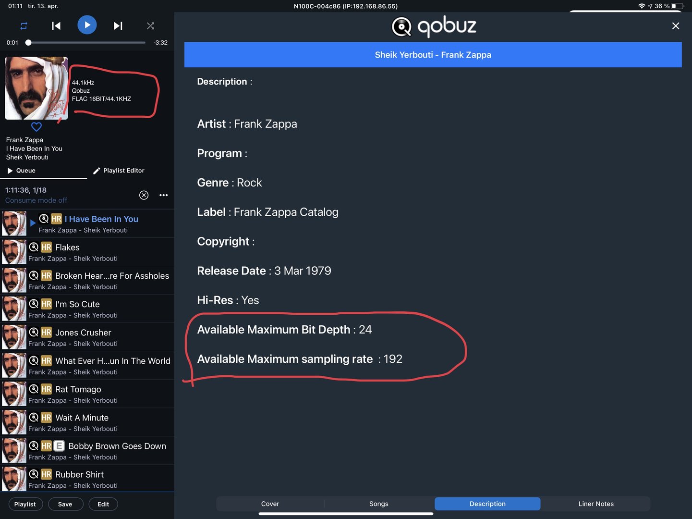
Task: Select What Ever H...un In The World
Action: point(87,365)
